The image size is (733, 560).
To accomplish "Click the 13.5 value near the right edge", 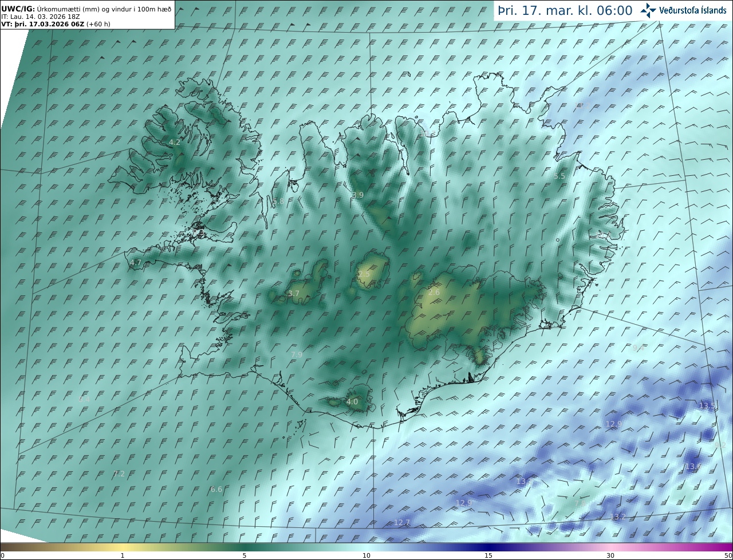I will coord(707,406).
